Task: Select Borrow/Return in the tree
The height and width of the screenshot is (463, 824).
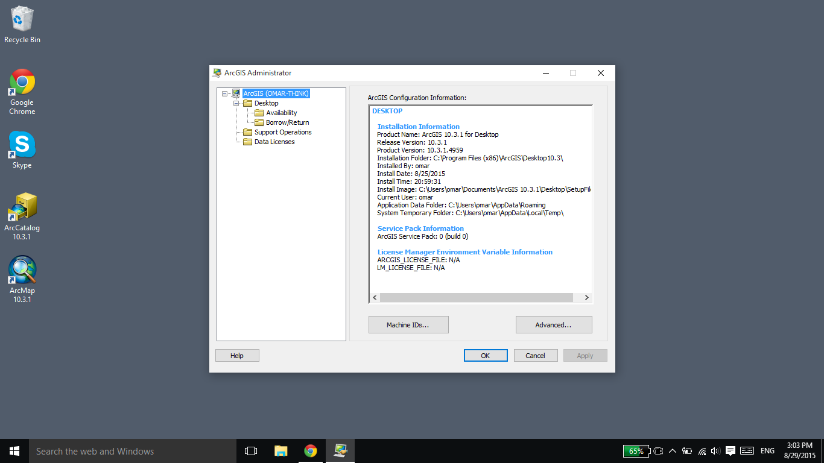Action: click(287, 122)
